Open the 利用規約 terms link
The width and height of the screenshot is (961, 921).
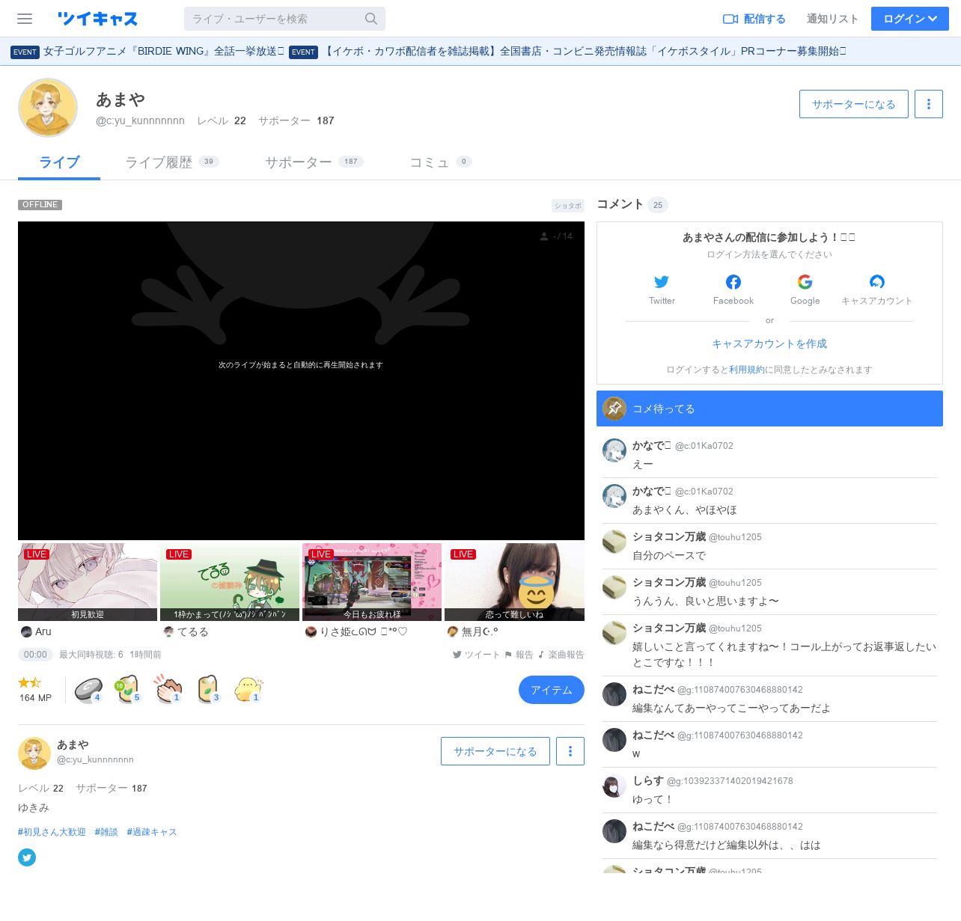747,370
